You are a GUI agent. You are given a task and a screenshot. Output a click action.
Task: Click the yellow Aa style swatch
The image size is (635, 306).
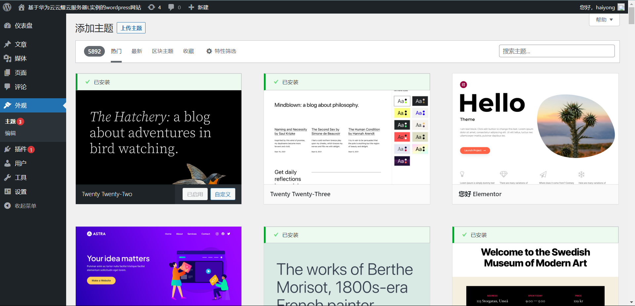click(x=402, y=113)
